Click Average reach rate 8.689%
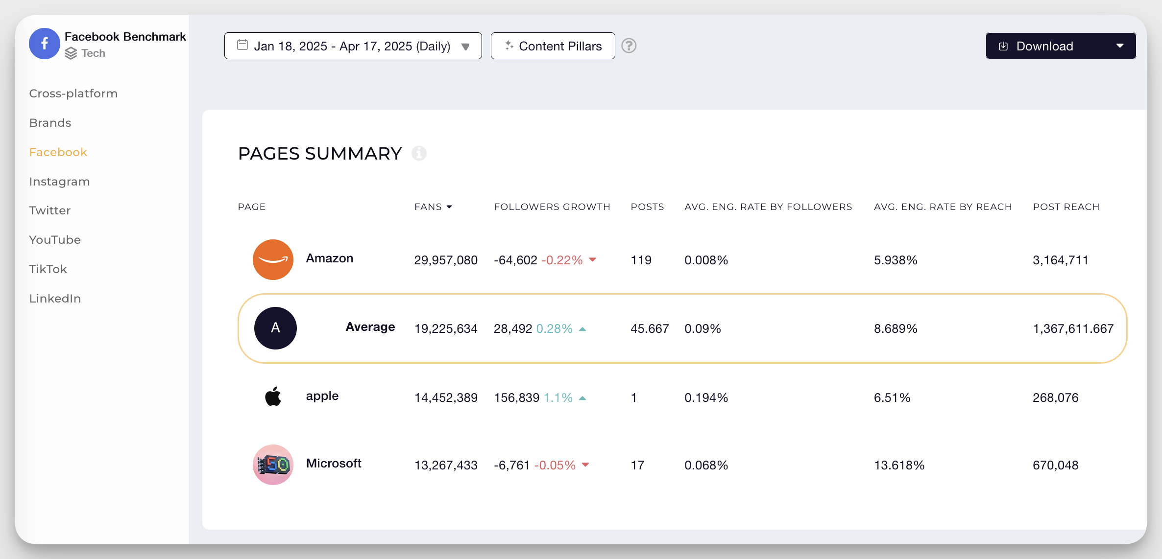1162x559 pixels. pos(896,328)
